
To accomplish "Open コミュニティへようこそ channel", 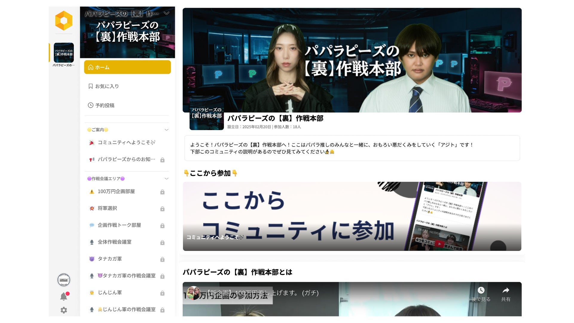I will (x=126, y=143).
